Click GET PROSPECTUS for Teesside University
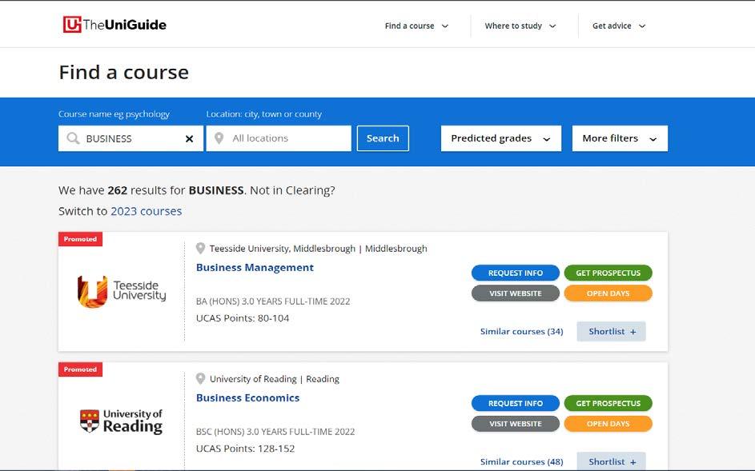The height and width of the screenshot is (471, 755). tap(608, 273)
